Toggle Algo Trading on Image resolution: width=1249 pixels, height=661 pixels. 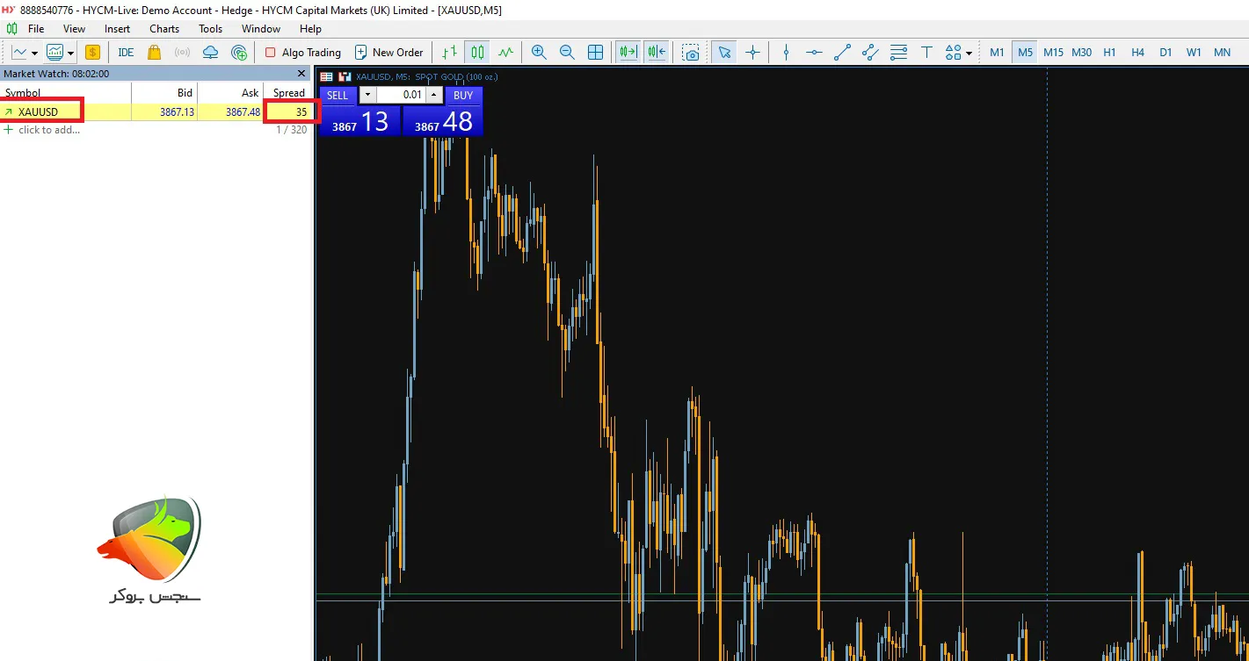[x=302, y=52]
